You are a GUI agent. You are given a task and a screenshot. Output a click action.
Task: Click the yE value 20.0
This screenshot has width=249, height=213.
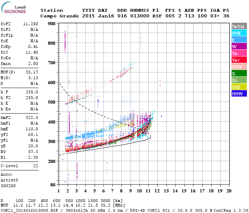pyautogui.click(x=33, y=146)
